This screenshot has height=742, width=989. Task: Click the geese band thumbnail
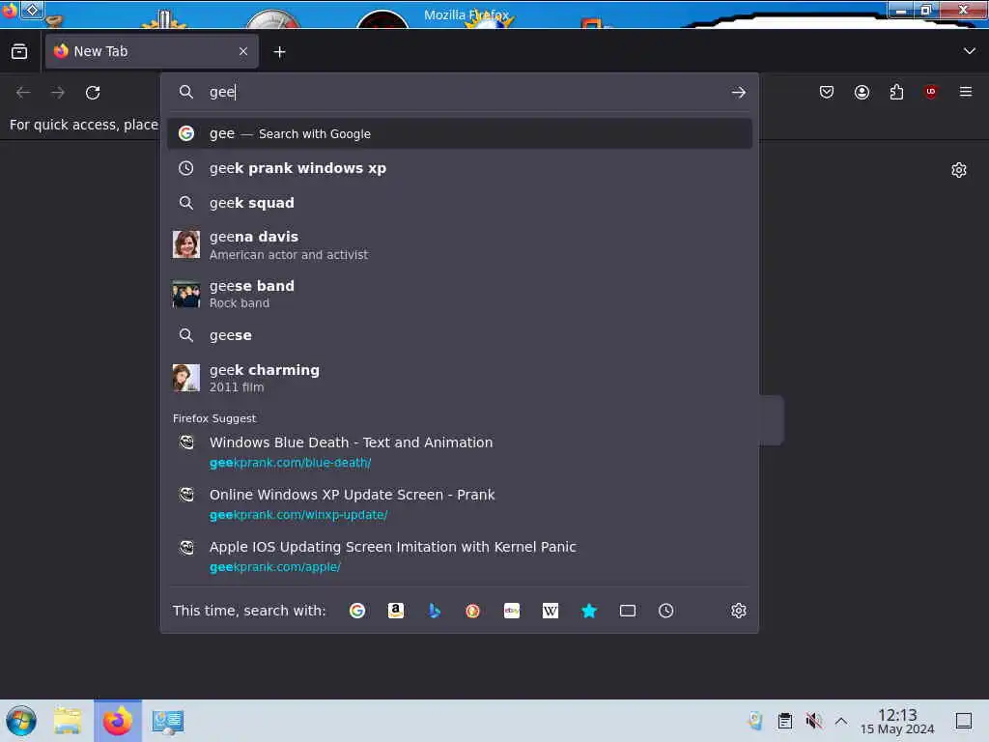(x=186, y=294)
